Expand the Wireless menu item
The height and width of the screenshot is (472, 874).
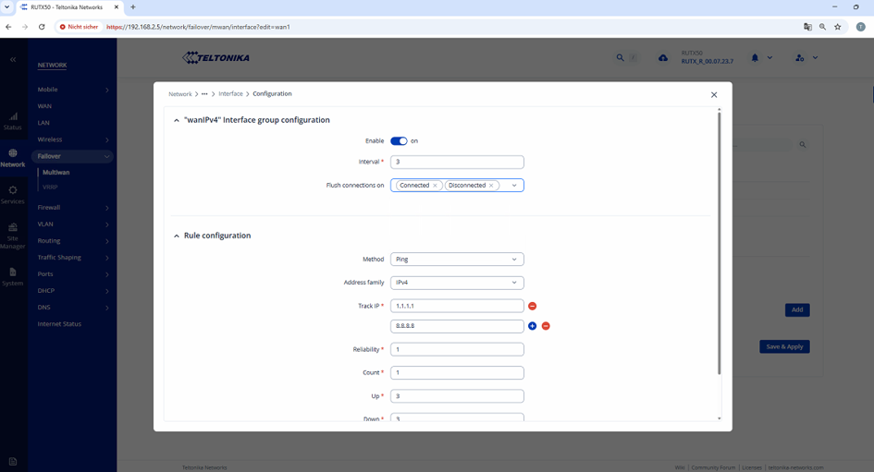pyautogui.click(x=72, y=139)
